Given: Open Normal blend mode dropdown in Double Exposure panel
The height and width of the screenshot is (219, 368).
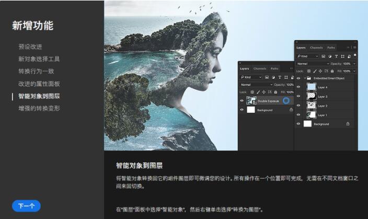Looking at the screenshot, I should 256,85.
